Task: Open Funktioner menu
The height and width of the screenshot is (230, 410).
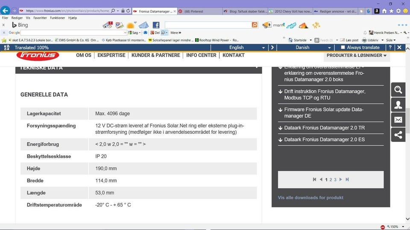Action: coord(58,18)
